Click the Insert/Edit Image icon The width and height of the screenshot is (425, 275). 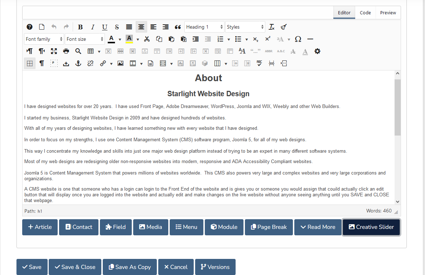[x=120, y=63]
